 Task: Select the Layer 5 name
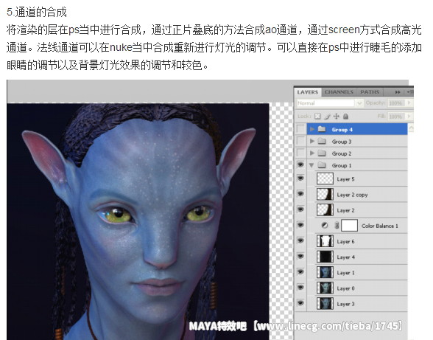coord(345,179)
